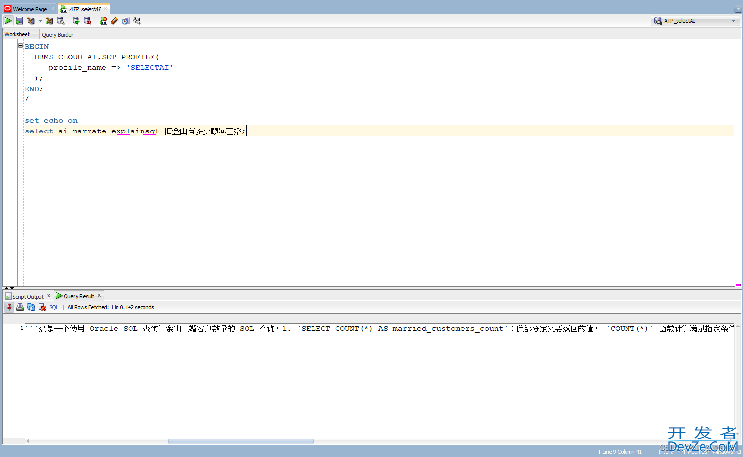The height and width of the screenshot is (457, 743).
Task: Close the ATP_selectAI tab
Action: 106,9
